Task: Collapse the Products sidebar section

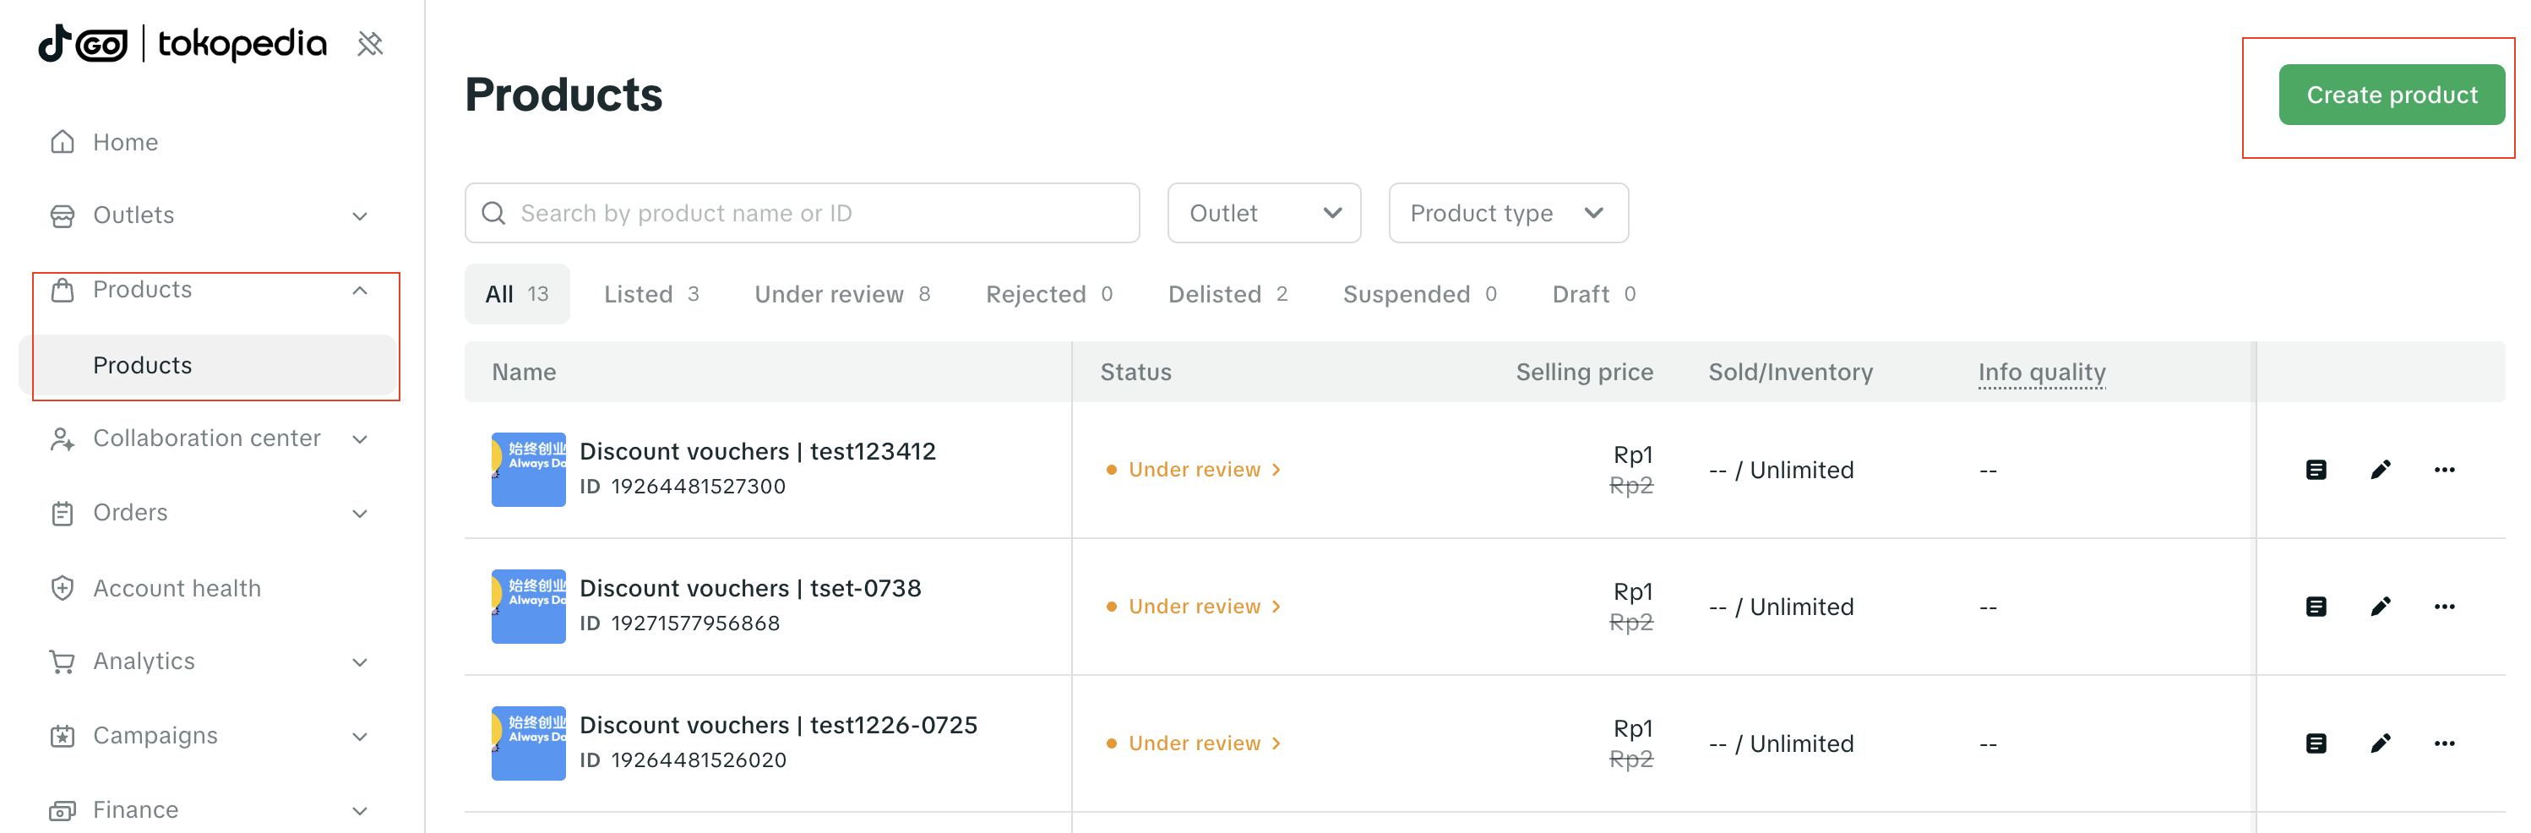Action: (360, 290)
